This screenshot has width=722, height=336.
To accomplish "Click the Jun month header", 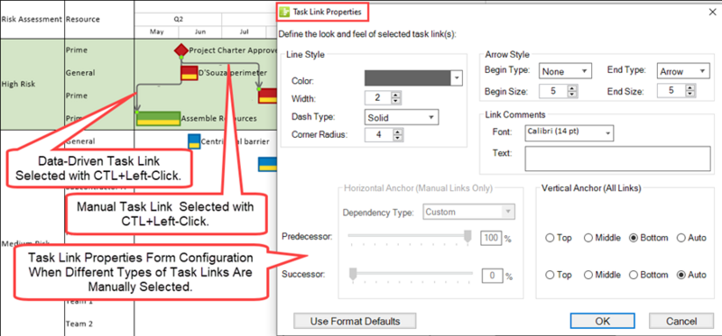I will (x=200, y=32).
